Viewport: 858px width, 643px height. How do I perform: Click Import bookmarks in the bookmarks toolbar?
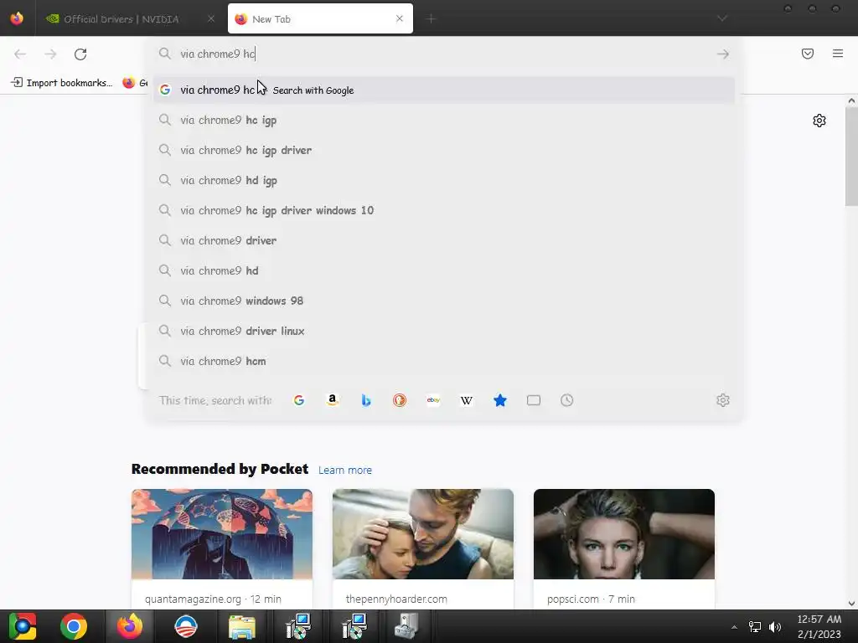tap(61, 83)
